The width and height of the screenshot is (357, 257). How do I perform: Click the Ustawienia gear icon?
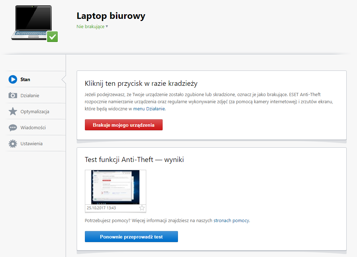(13, 143)
